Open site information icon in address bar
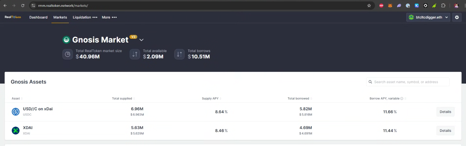The image size is (466, 146). 34,6
